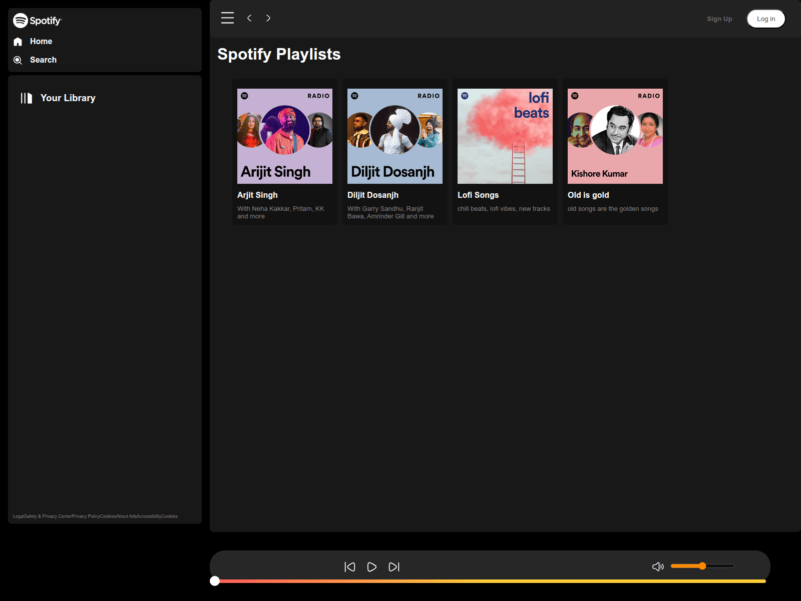Go back to the previous track
This screenshot has height=601, width=801.
(x=350, y=566)
